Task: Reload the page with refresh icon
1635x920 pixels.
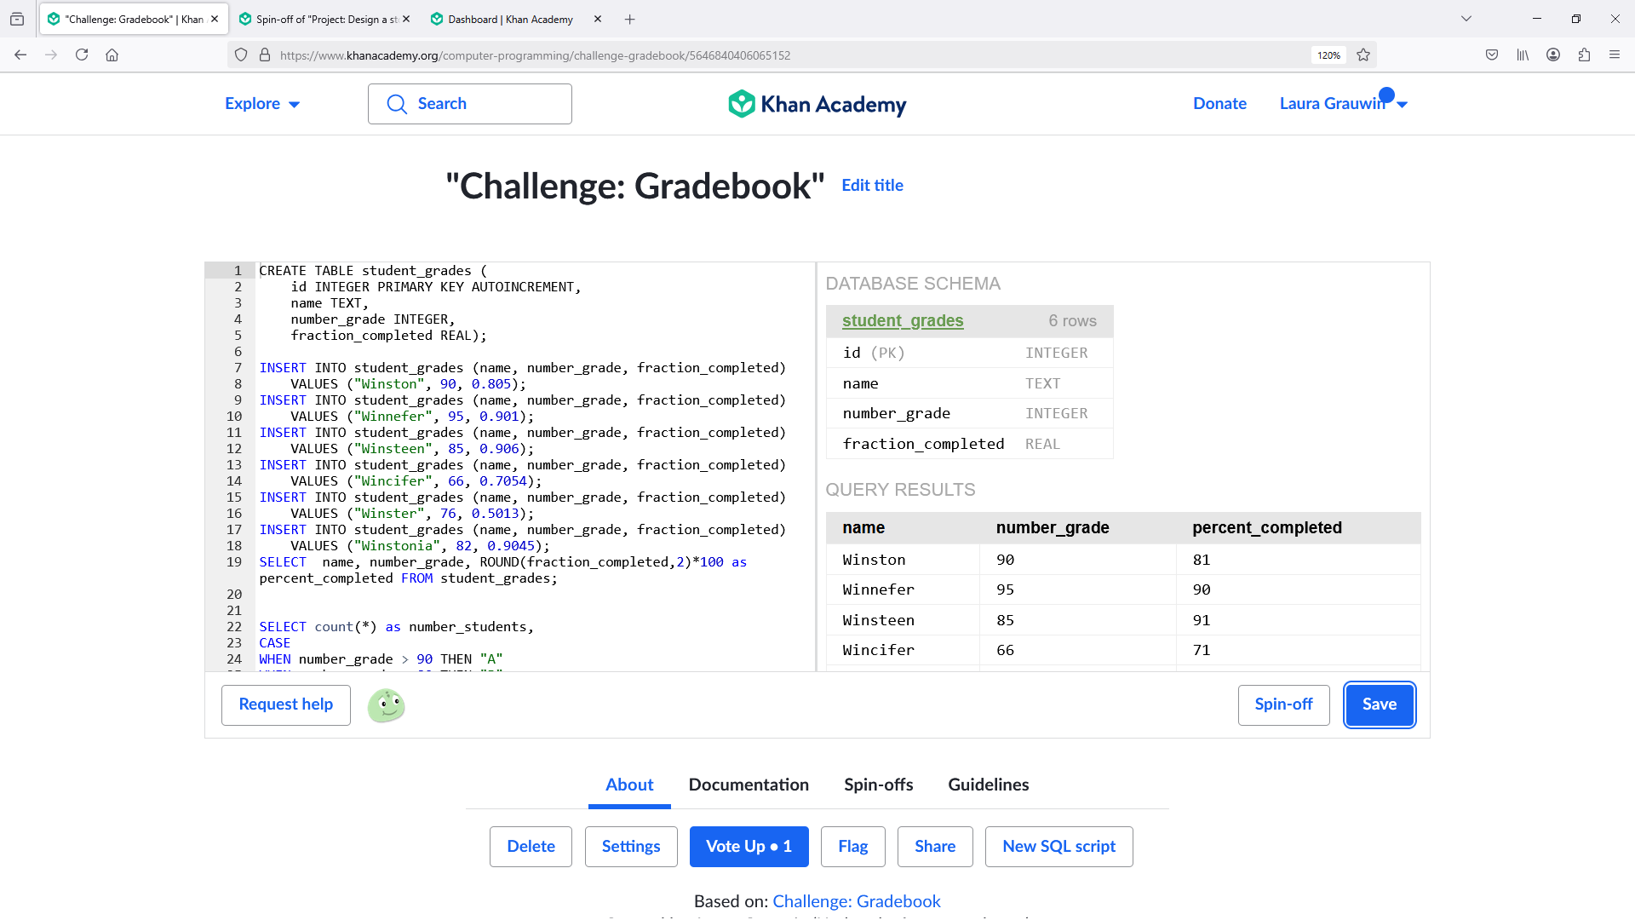Action: (x=82, y=55)
